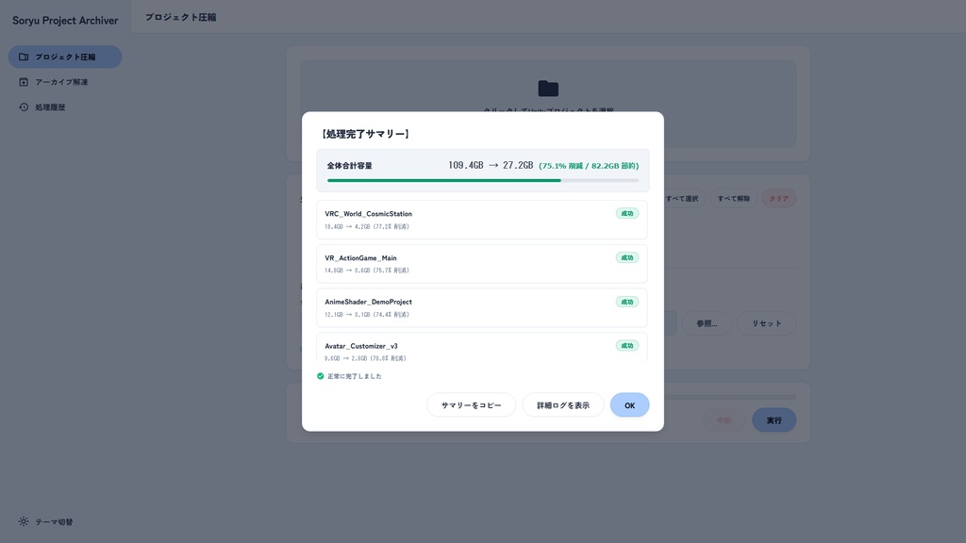Image resolution: width=966 pixels, height=543 pixels.
Task: Click the red クリア button
Action: (778, 198)
